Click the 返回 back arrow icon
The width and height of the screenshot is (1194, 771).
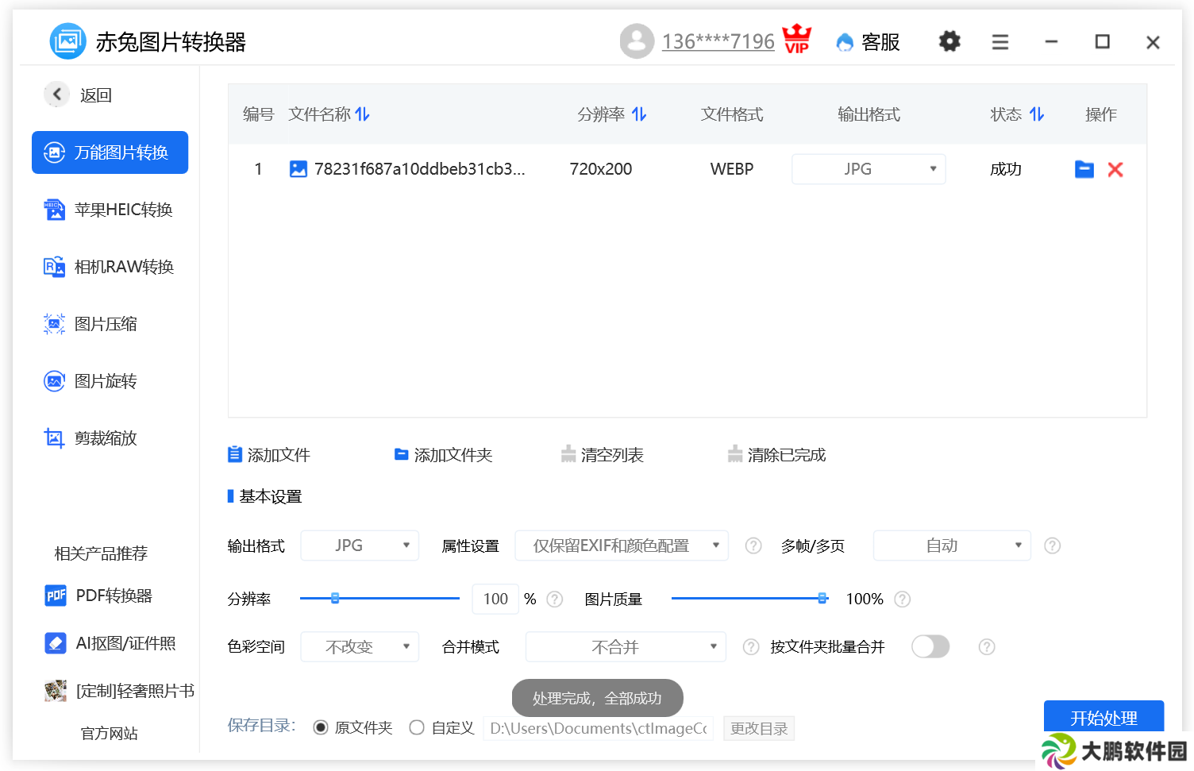point(56,94)
